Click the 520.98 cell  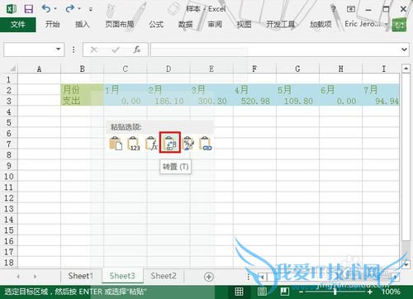point(254,101)
